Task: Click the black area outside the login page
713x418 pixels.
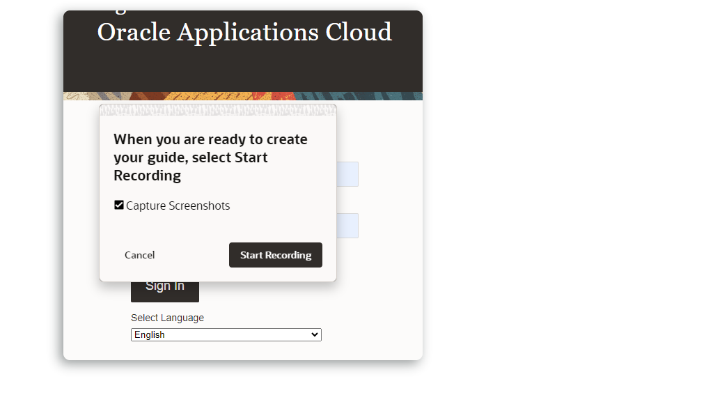Action: tap(571, 209)
